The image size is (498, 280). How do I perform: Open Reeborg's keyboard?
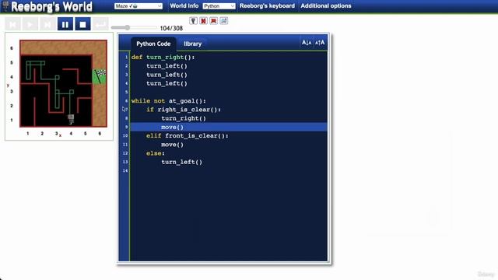point(267,5)
